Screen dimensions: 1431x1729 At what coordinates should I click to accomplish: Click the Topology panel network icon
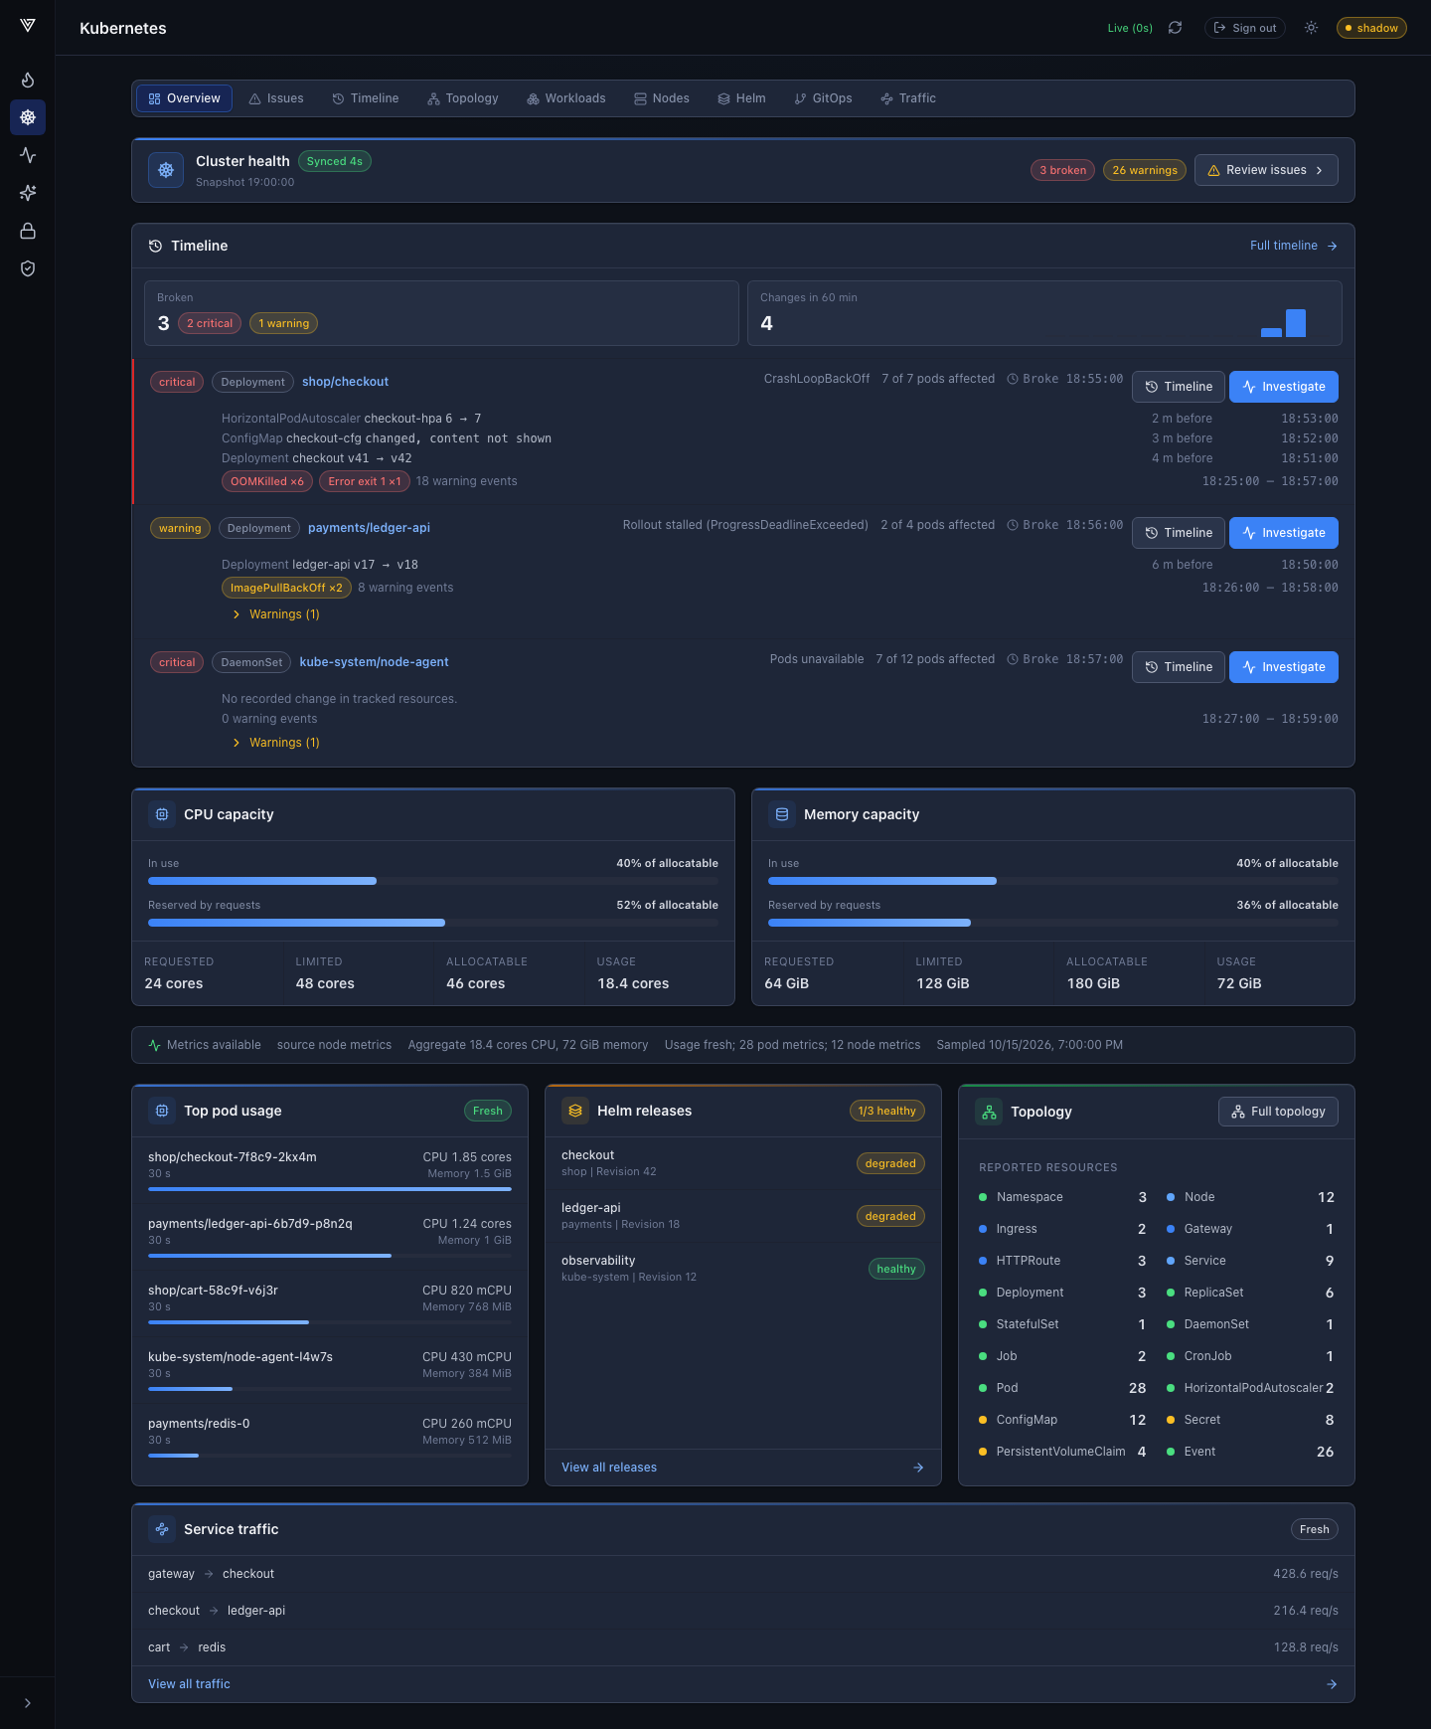point(989,1112)
